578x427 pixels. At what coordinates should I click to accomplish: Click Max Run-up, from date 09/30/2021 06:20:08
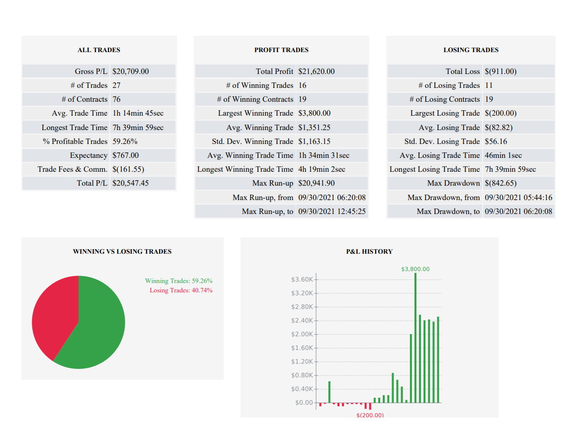coord(332,198)
